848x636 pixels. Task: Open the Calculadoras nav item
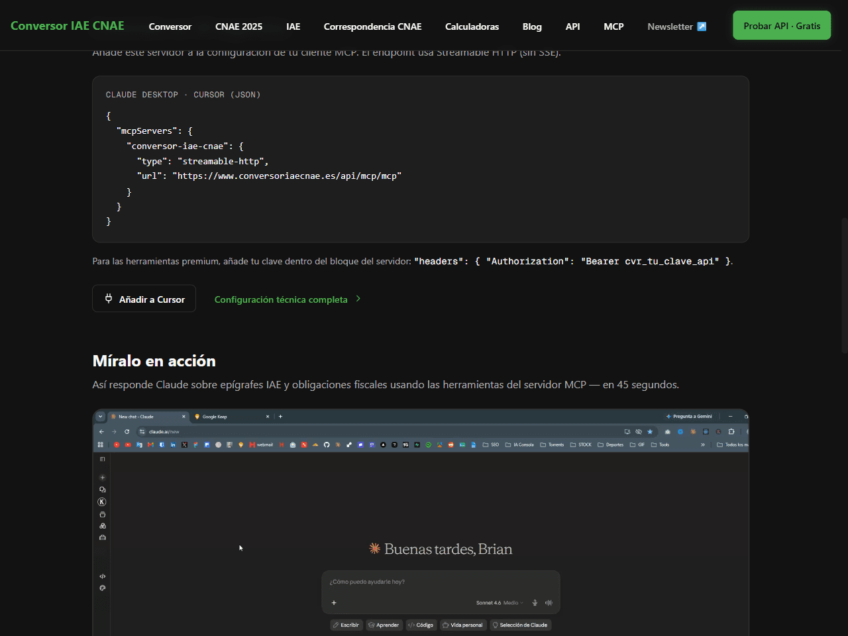472,26
